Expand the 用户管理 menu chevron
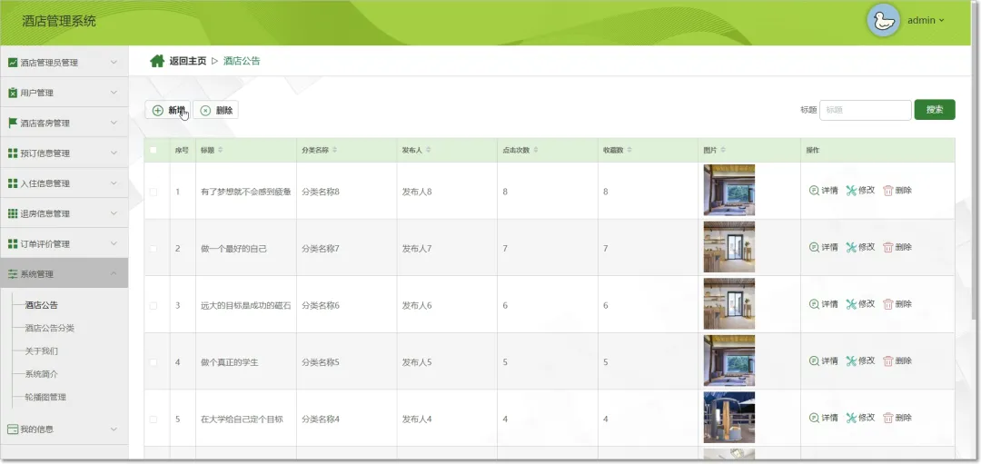Image resolution: width=981 pixels, height=464 pixels. pyautogui.click(x=114, y=92)
